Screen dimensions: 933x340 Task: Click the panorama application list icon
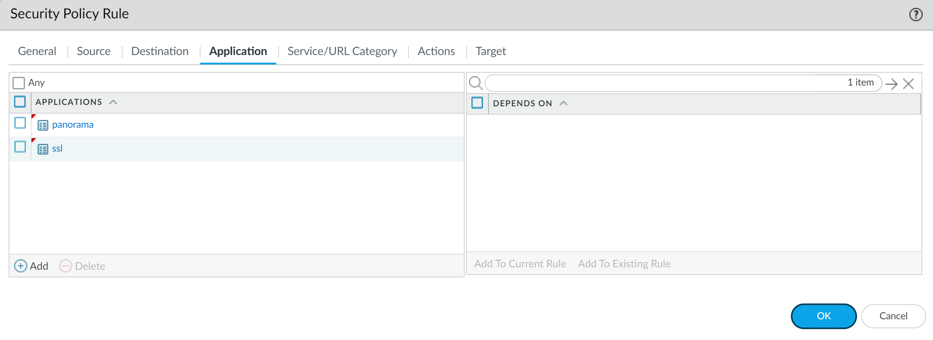pyautogui.click(x=43, y=125)
